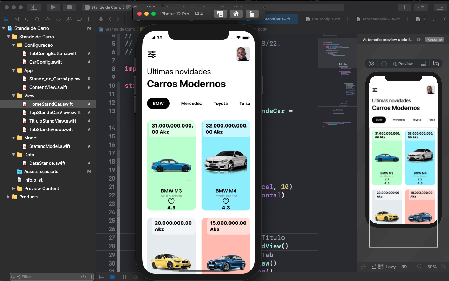Screen dimensions: 449x281
Task: Open the symbol navigator
Action: point(27,19)
